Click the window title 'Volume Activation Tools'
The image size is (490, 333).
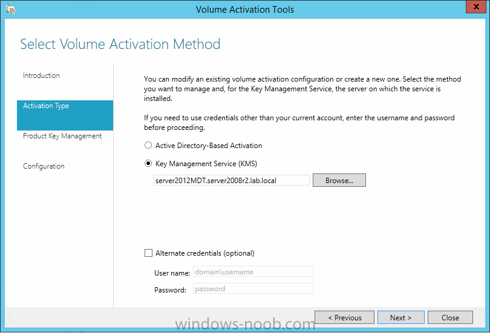coord(245,10)
